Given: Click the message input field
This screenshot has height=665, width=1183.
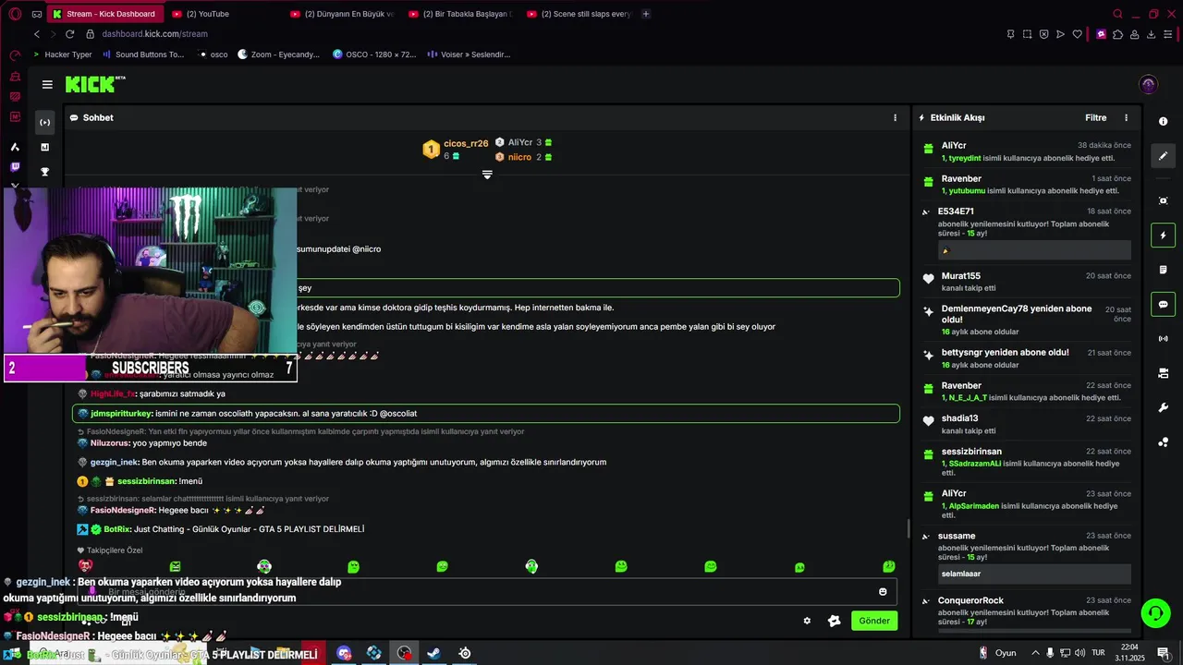Looking at the screenshot, I should click(x=486, y=592).
